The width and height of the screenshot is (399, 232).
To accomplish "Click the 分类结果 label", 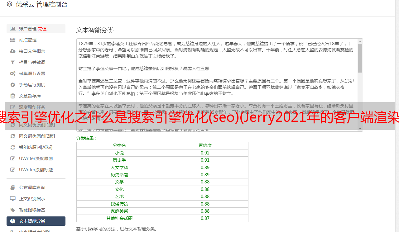I will pyautogui.click(x=87, y=138).
